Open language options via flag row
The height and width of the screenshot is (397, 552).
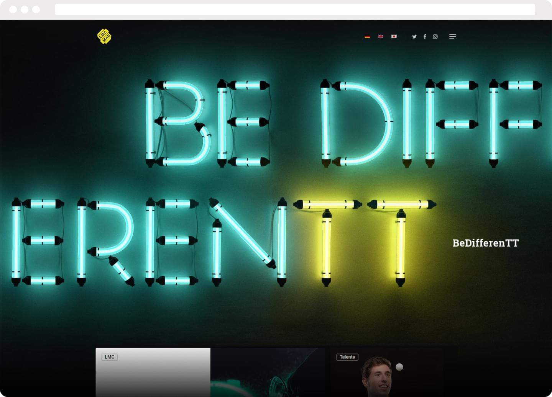pyautogui.click(x=381, y=36)
